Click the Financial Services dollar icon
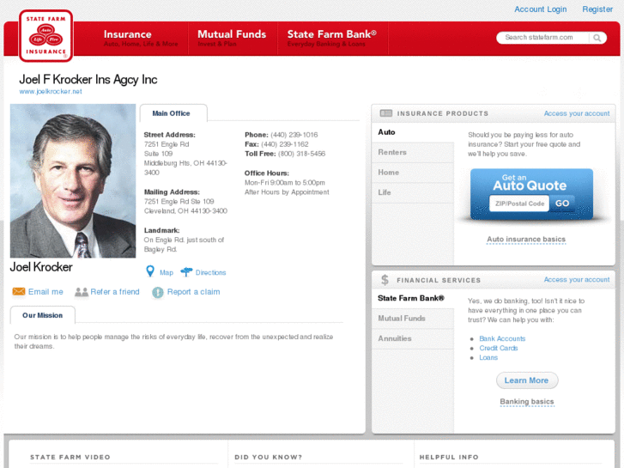 tap(385, 280)
